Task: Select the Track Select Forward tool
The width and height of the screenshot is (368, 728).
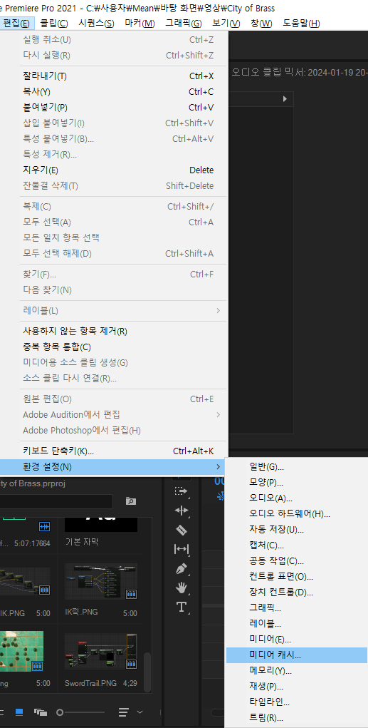Action: tap(181, 491)
